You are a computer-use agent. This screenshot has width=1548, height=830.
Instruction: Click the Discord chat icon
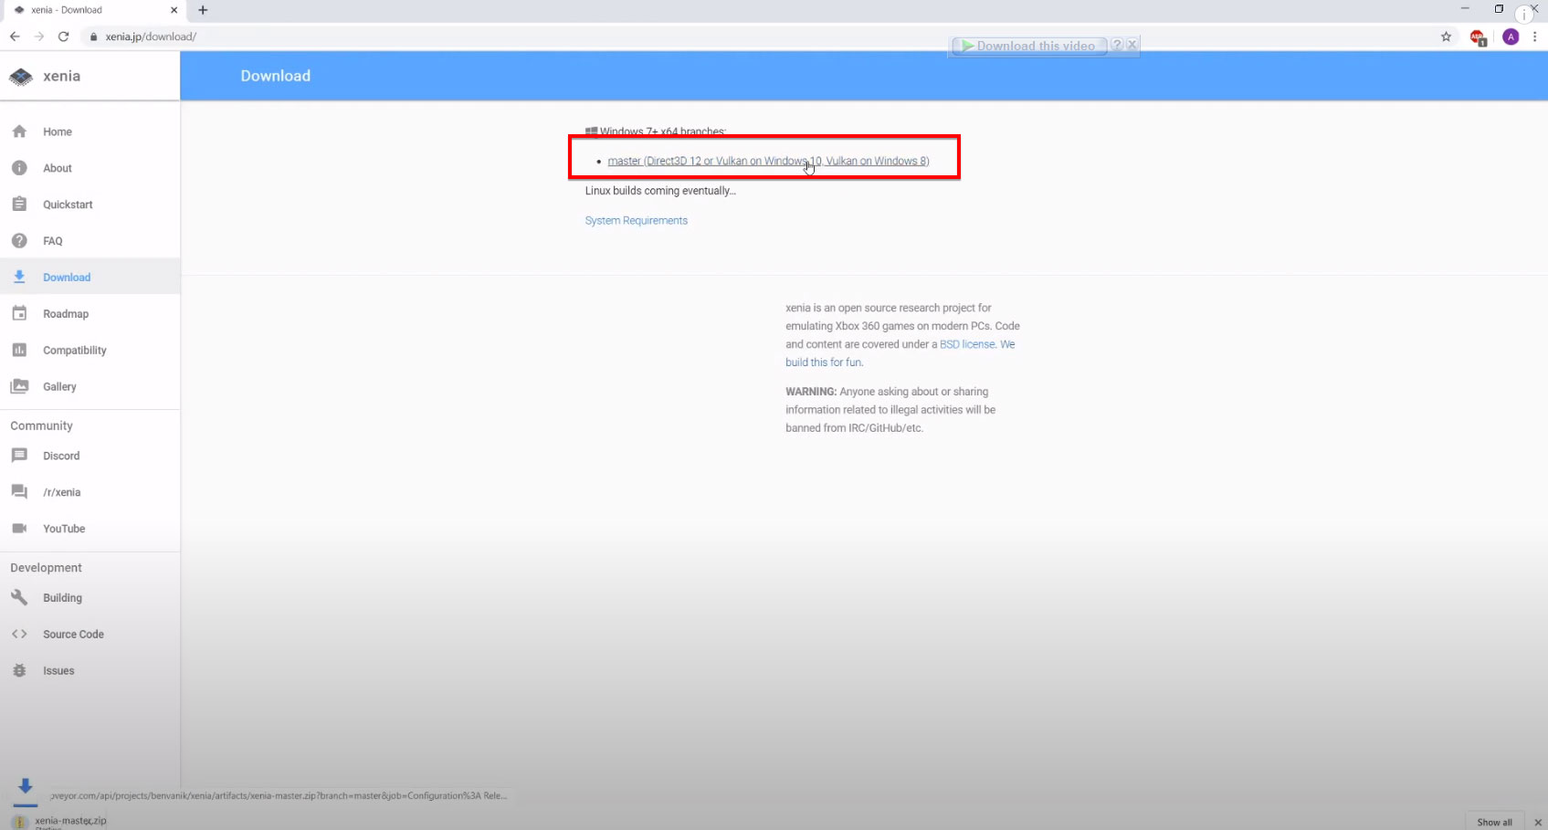19,456
